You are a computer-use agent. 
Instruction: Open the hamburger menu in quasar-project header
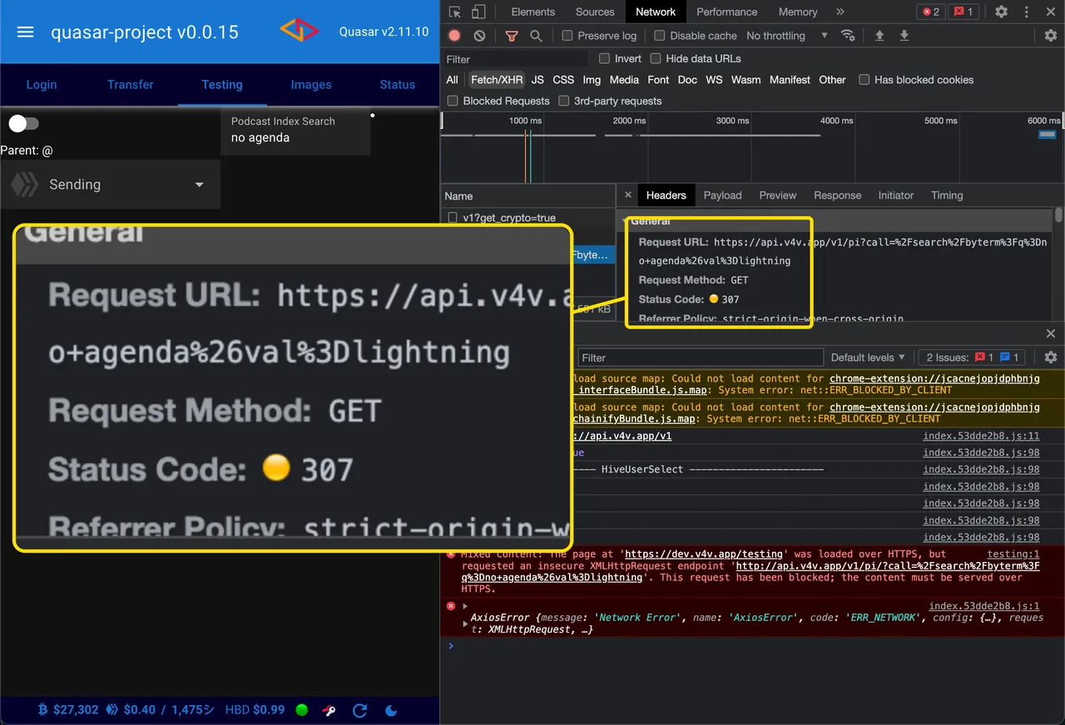coord(25,32)
